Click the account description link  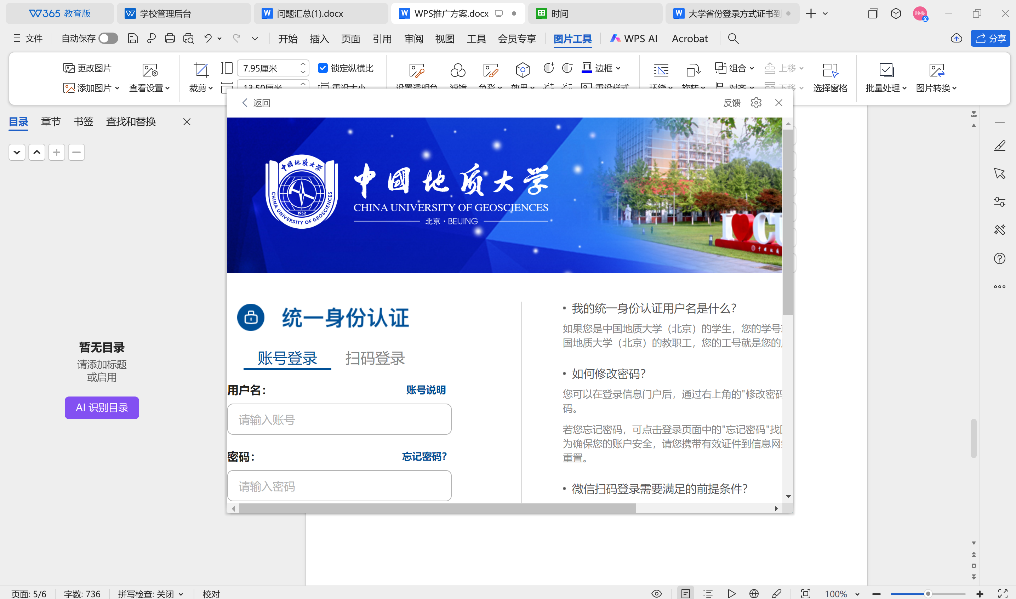(x=426, y=390)
